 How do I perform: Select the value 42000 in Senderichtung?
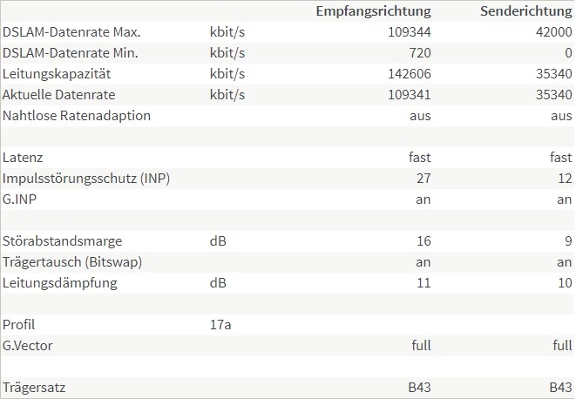click(x=554, y=32)
